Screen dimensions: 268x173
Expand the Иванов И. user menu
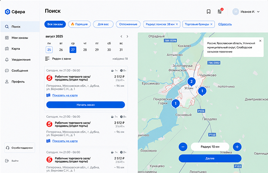246,12
